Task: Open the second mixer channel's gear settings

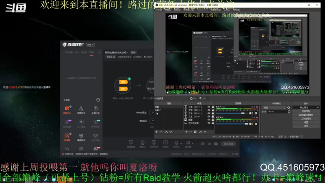Action: coord(256,124)
